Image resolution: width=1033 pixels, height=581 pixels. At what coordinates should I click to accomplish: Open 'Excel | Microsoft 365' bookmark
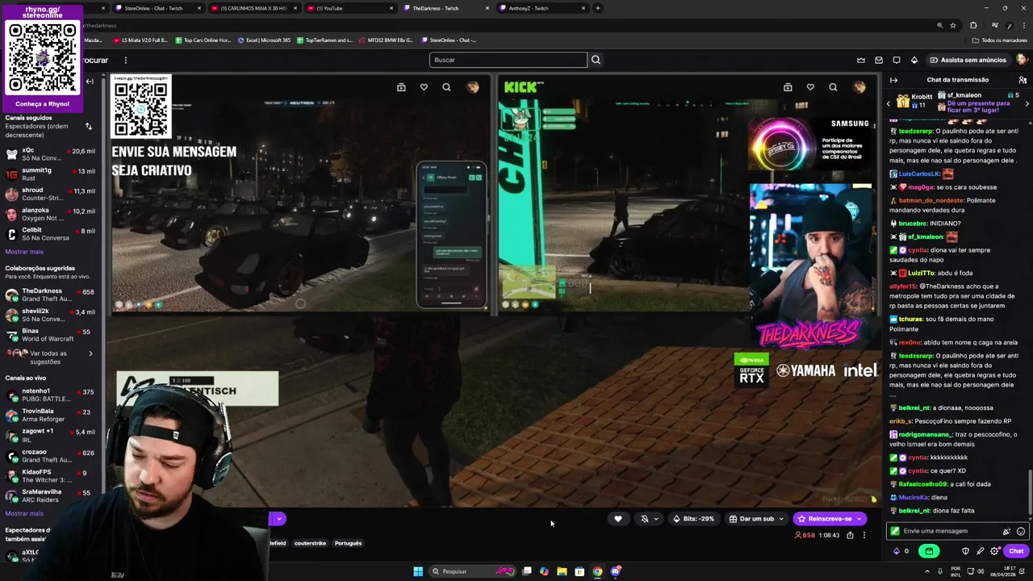click(x=264, y=40)
